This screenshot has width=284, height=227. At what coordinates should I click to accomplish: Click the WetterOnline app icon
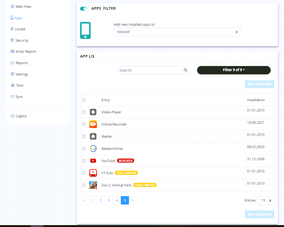(93, 149)
